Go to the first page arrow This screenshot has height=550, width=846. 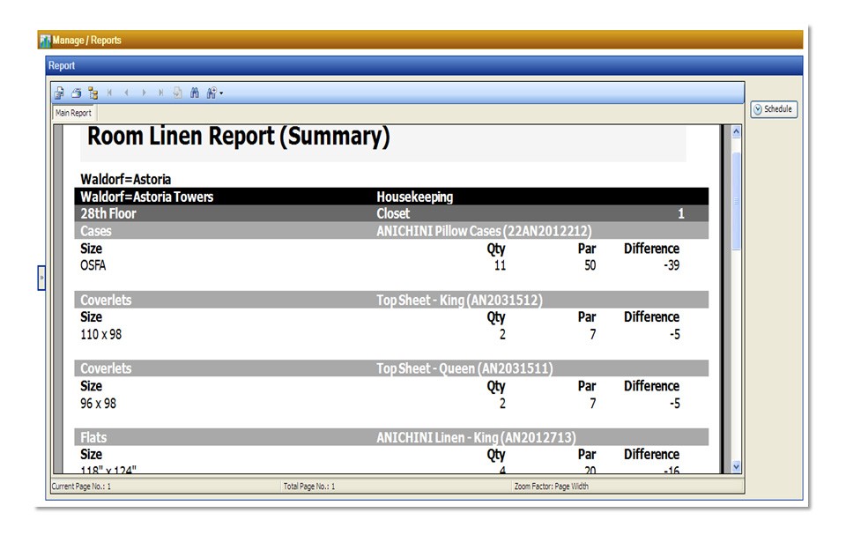tap(109, 93)
